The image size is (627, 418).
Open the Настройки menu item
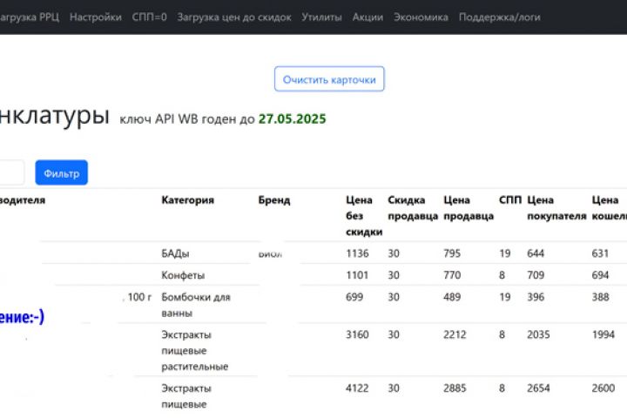point(96,17)
